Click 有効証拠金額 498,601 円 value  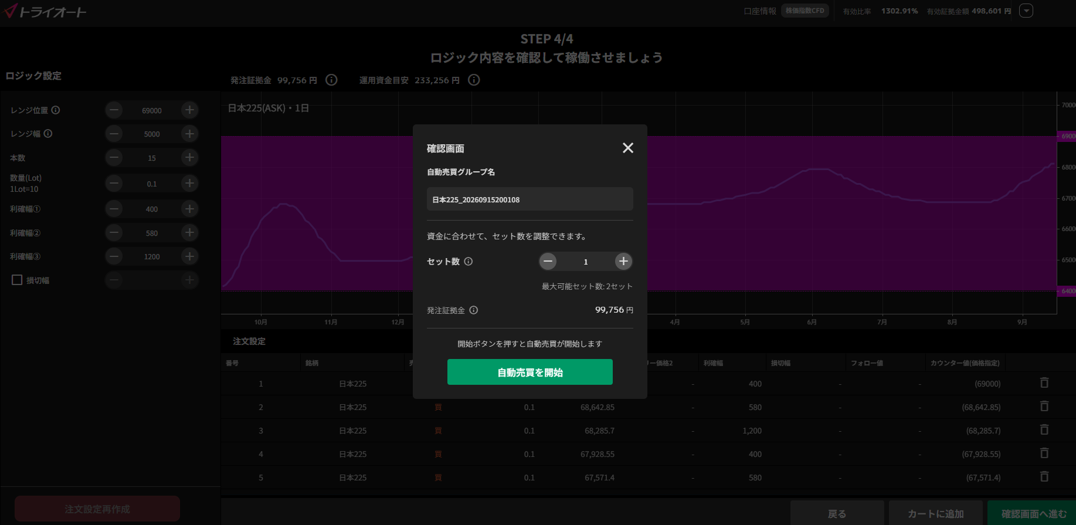991,11
